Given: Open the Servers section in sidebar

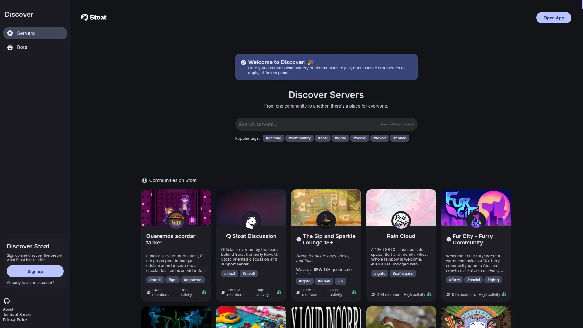Looking at the screenshot, I should (35, 33).
